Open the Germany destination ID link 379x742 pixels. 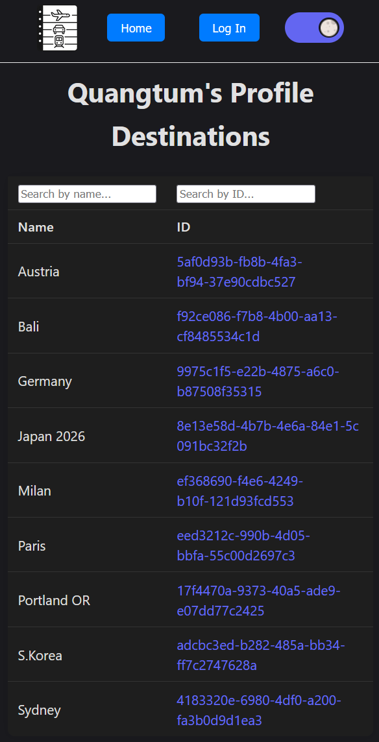(258, 381)
